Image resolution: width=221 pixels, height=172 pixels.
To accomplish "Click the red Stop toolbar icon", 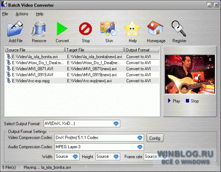I will click(x=85, y=29).
